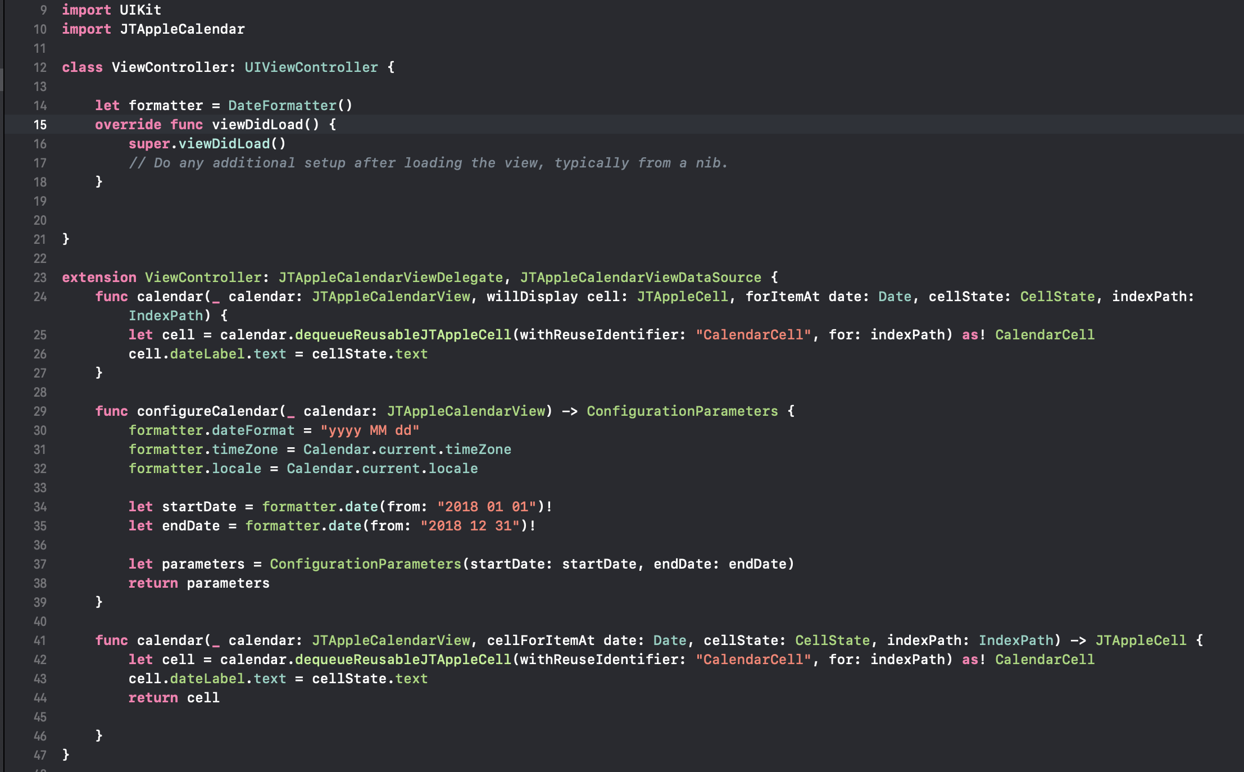Click 'let parameters' on line 37

pyautogui.click(x=187, y=564)
